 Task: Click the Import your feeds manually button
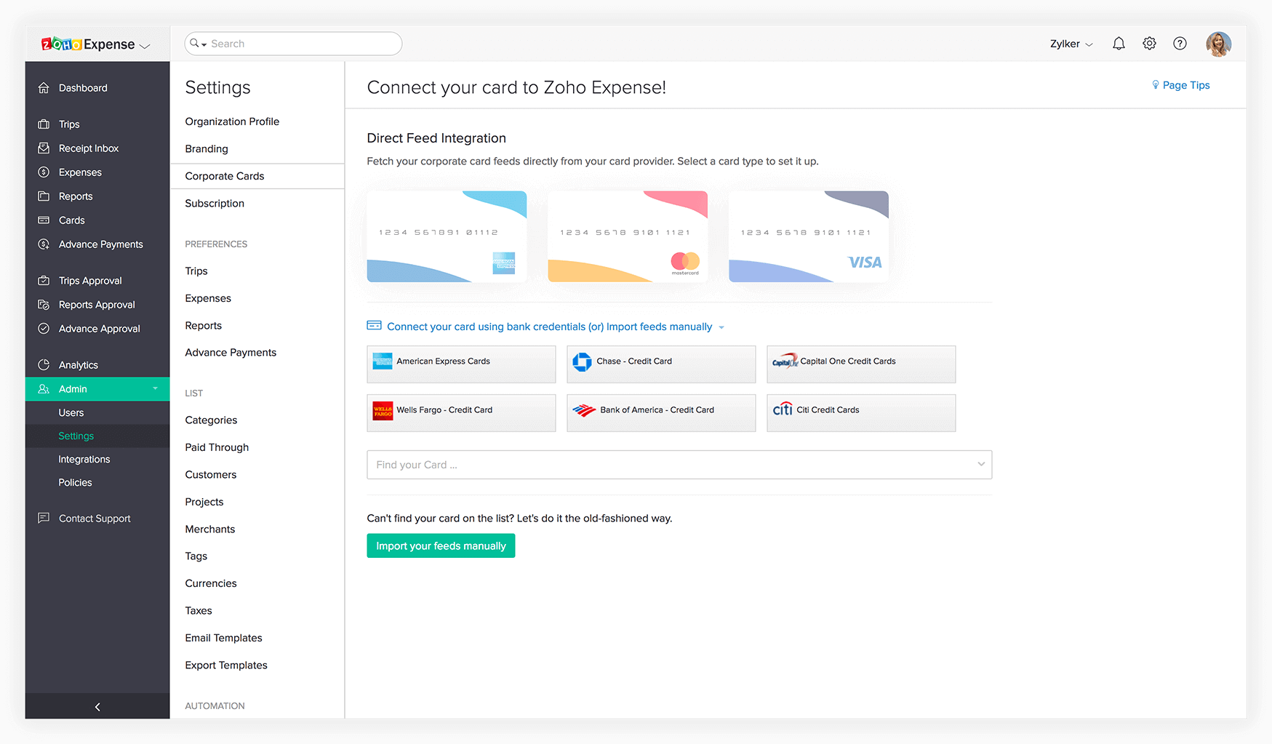pyautogui.click(x=441, y=545)
